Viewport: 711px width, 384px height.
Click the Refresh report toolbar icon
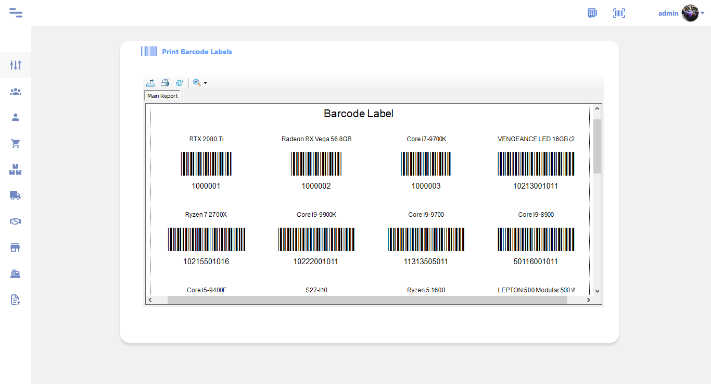(180, 82)
